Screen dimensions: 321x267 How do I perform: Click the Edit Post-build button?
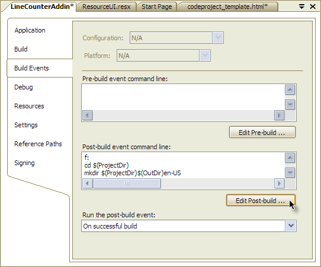[x=261, y=200]
